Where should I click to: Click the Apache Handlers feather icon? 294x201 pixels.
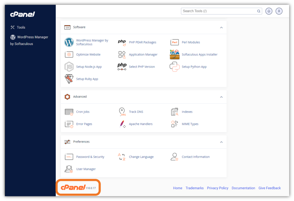tap(122, 124)
